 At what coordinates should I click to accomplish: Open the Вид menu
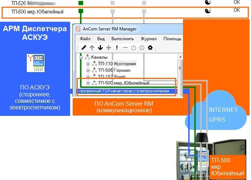[x=101, y=39]
